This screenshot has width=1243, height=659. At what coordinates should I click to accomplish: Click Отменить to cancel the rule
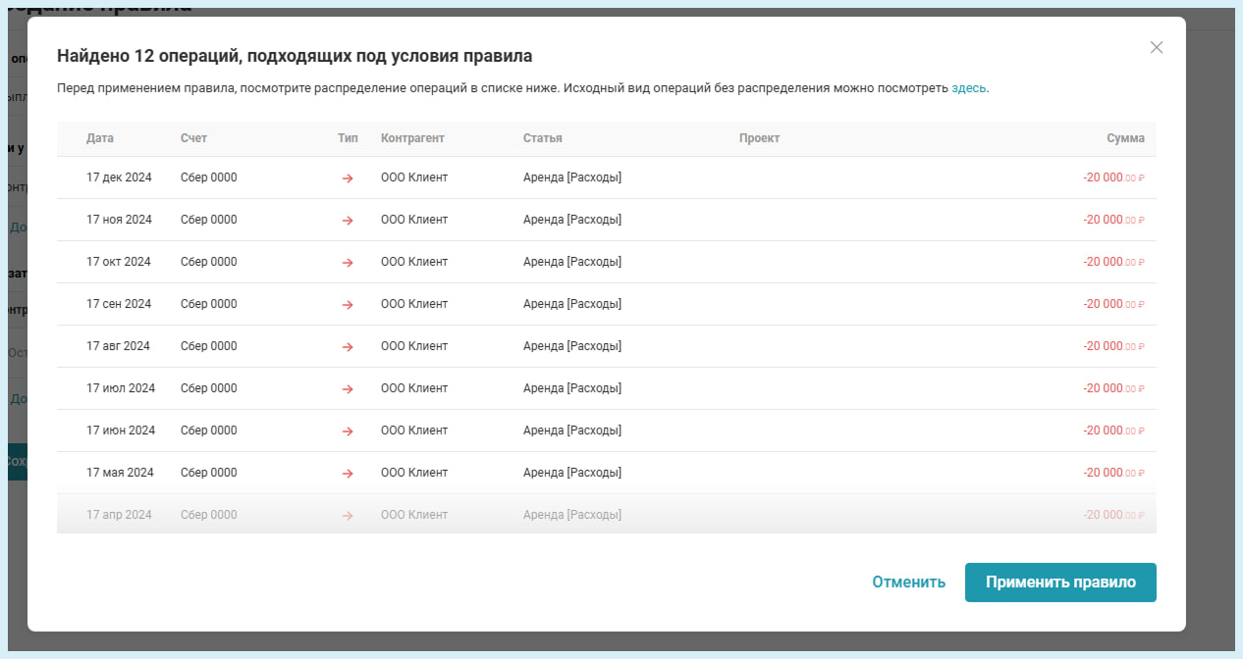click(x=909, y=583)
